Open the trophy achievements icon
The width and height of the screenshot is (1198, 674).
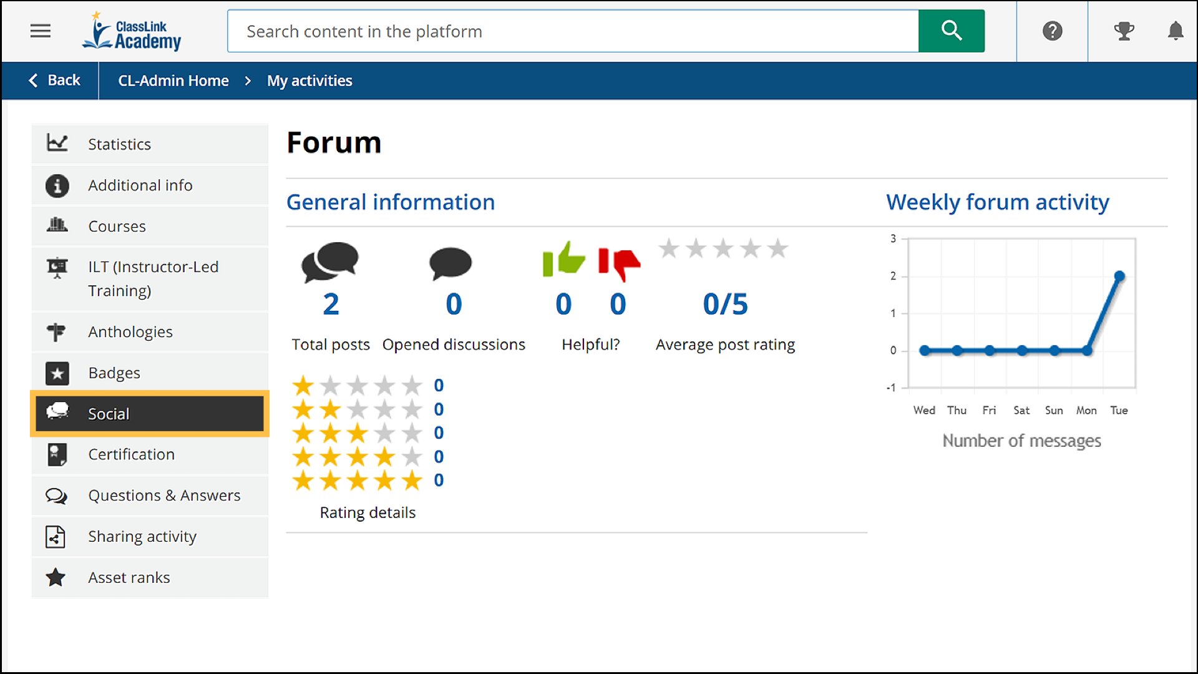coord(1124,31)
